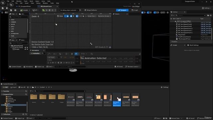213x120 pixels.
Task: Click Play in animation transport controls
Action: click(x=61, y=63)
